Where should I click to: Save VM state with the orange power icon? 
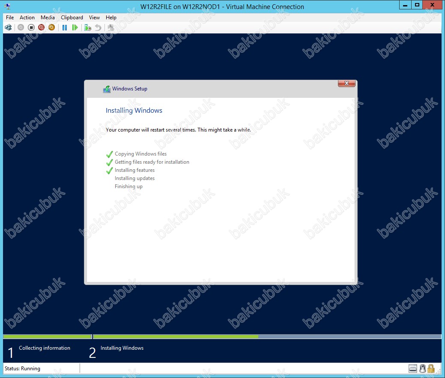[x=52, y=27]
